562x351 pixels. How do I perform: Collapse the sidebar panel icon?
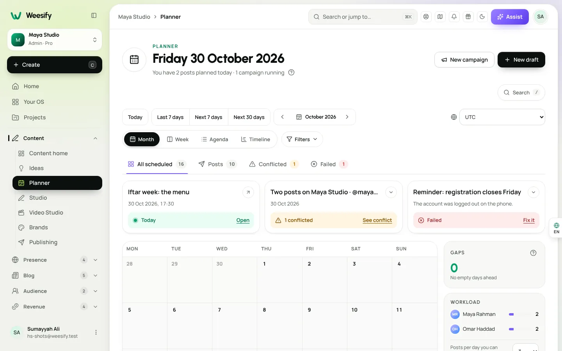(x=94, y=16)
